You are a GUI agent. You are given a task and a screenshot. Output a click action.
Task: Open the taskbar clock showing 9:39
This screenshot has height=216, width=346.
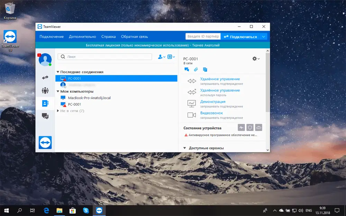322,210
